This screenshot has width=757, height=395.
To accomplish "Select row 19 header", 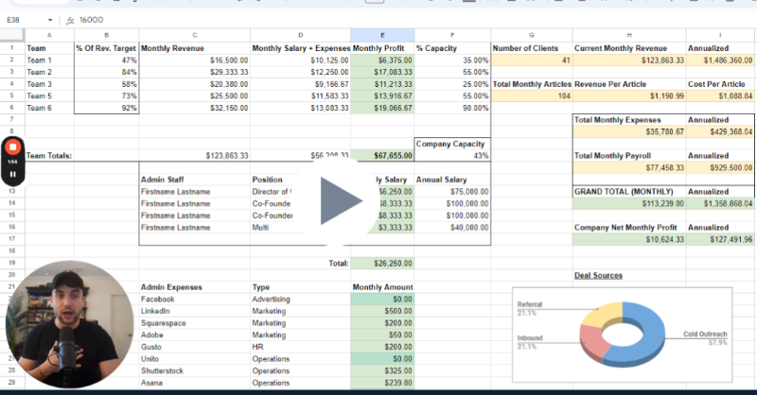I will (x=12, y=263).
